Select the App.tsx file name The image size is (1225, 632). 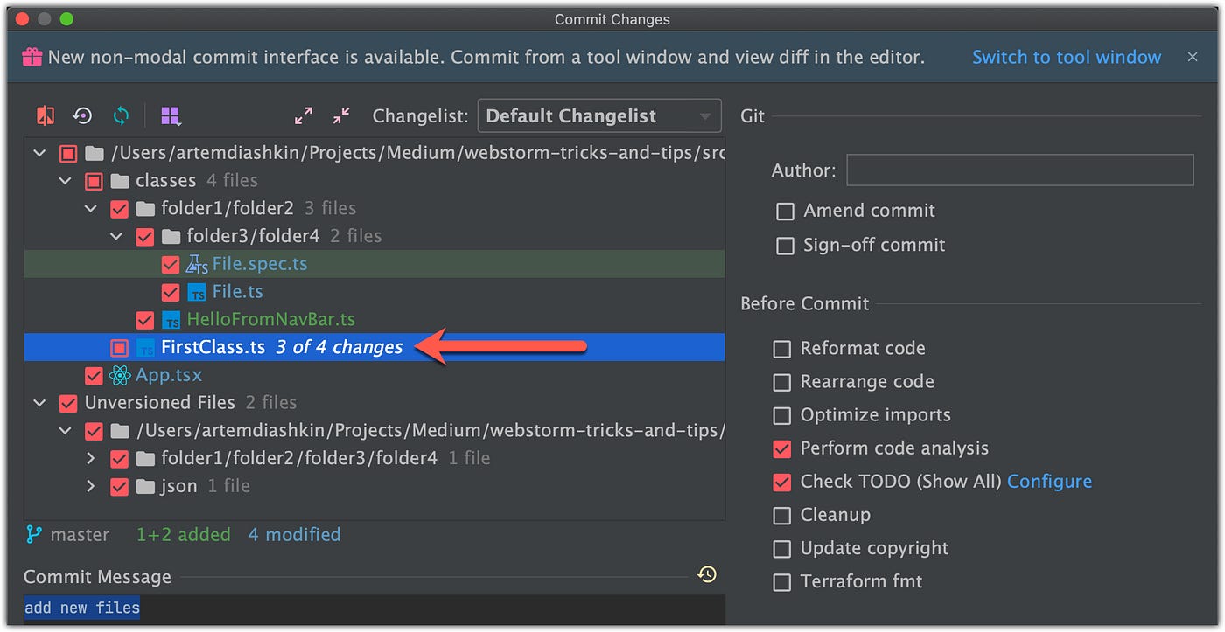tap(169, 376)
